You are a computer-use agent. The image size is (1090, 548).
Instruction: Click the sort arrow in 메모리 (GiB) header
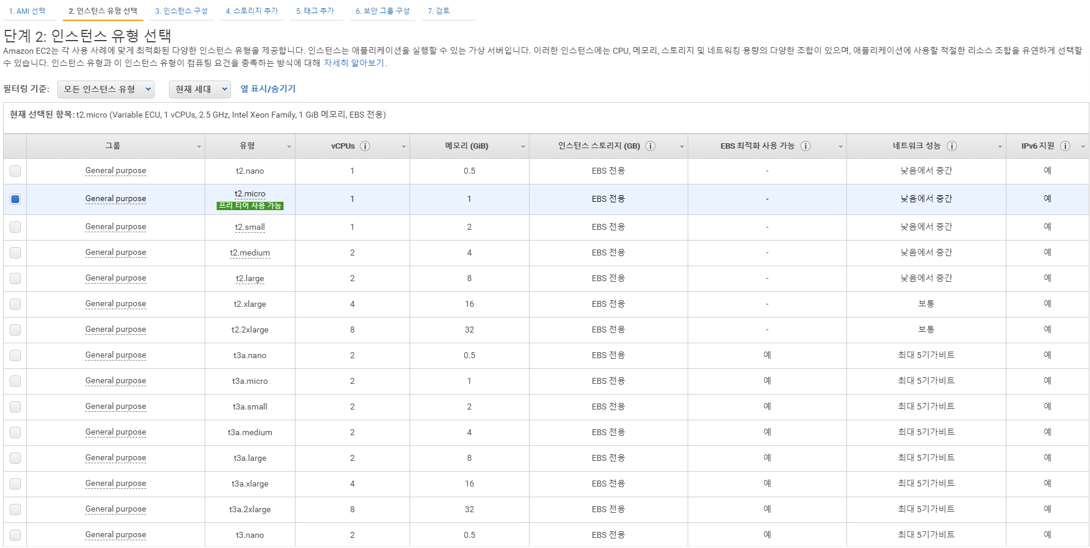[523, 147]
